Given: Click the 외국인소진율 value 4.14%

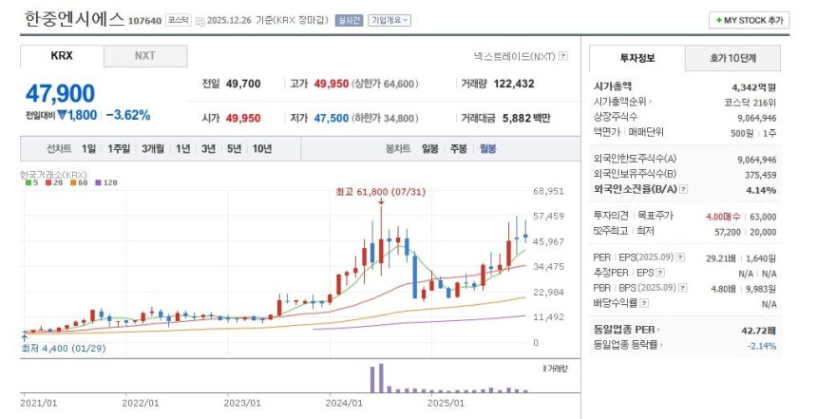Looking at the screenshot, I should [761, 190].
